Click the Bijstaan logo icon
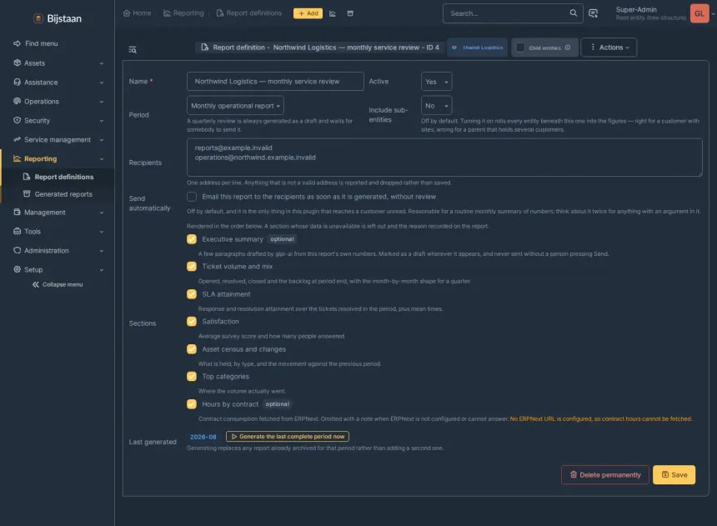Image resolution: width=717 pixels, height=526 pixels. point(38,18)
